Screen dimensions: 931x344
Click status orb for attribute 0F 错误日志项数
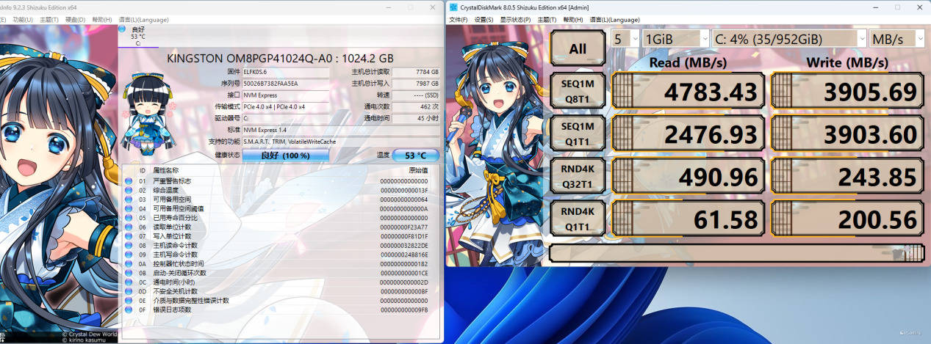[x=128, y=310]
